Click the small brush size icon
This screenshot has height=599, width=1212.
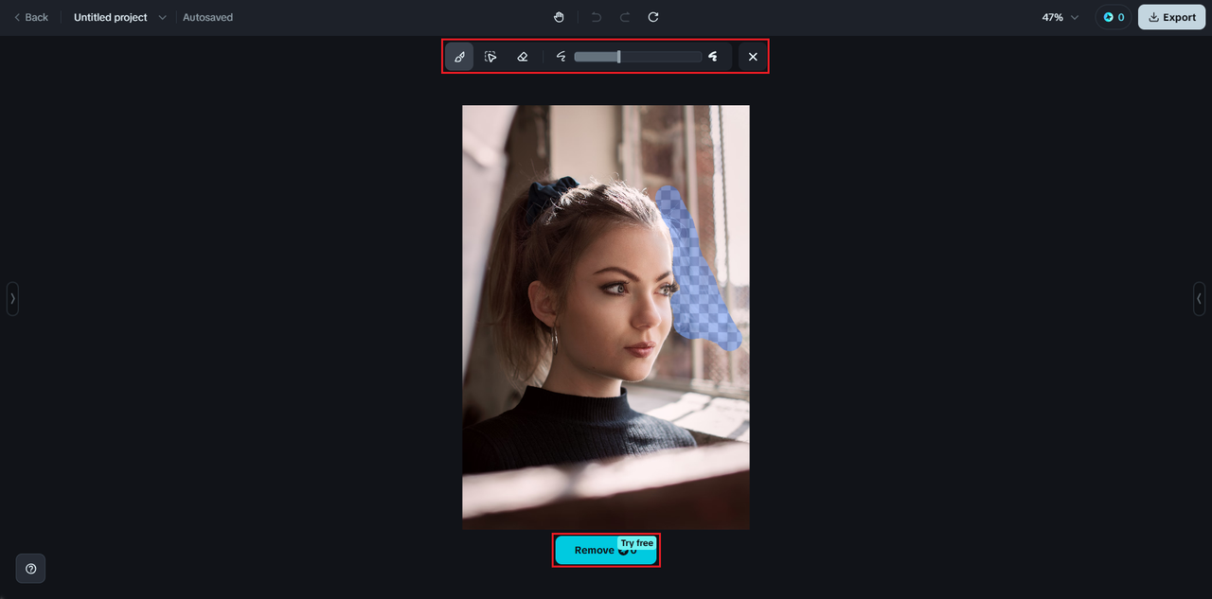point(561,57)
